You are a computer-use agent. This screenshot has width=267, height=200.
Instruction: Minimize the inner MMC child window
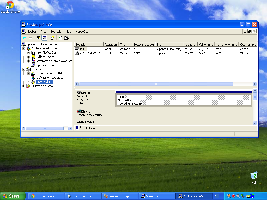click(245, 31)
